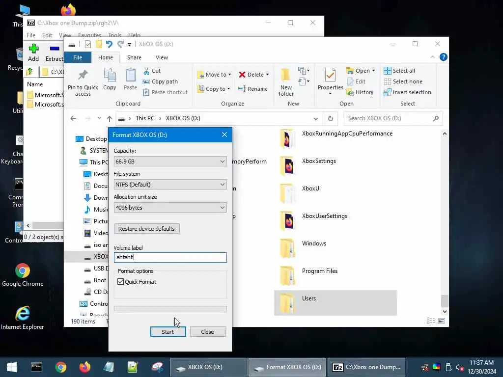The width and height of the screenshot is (503, 377).
Task: Click the Refresh button next to the address bar
Action: [x=331, y=119]
